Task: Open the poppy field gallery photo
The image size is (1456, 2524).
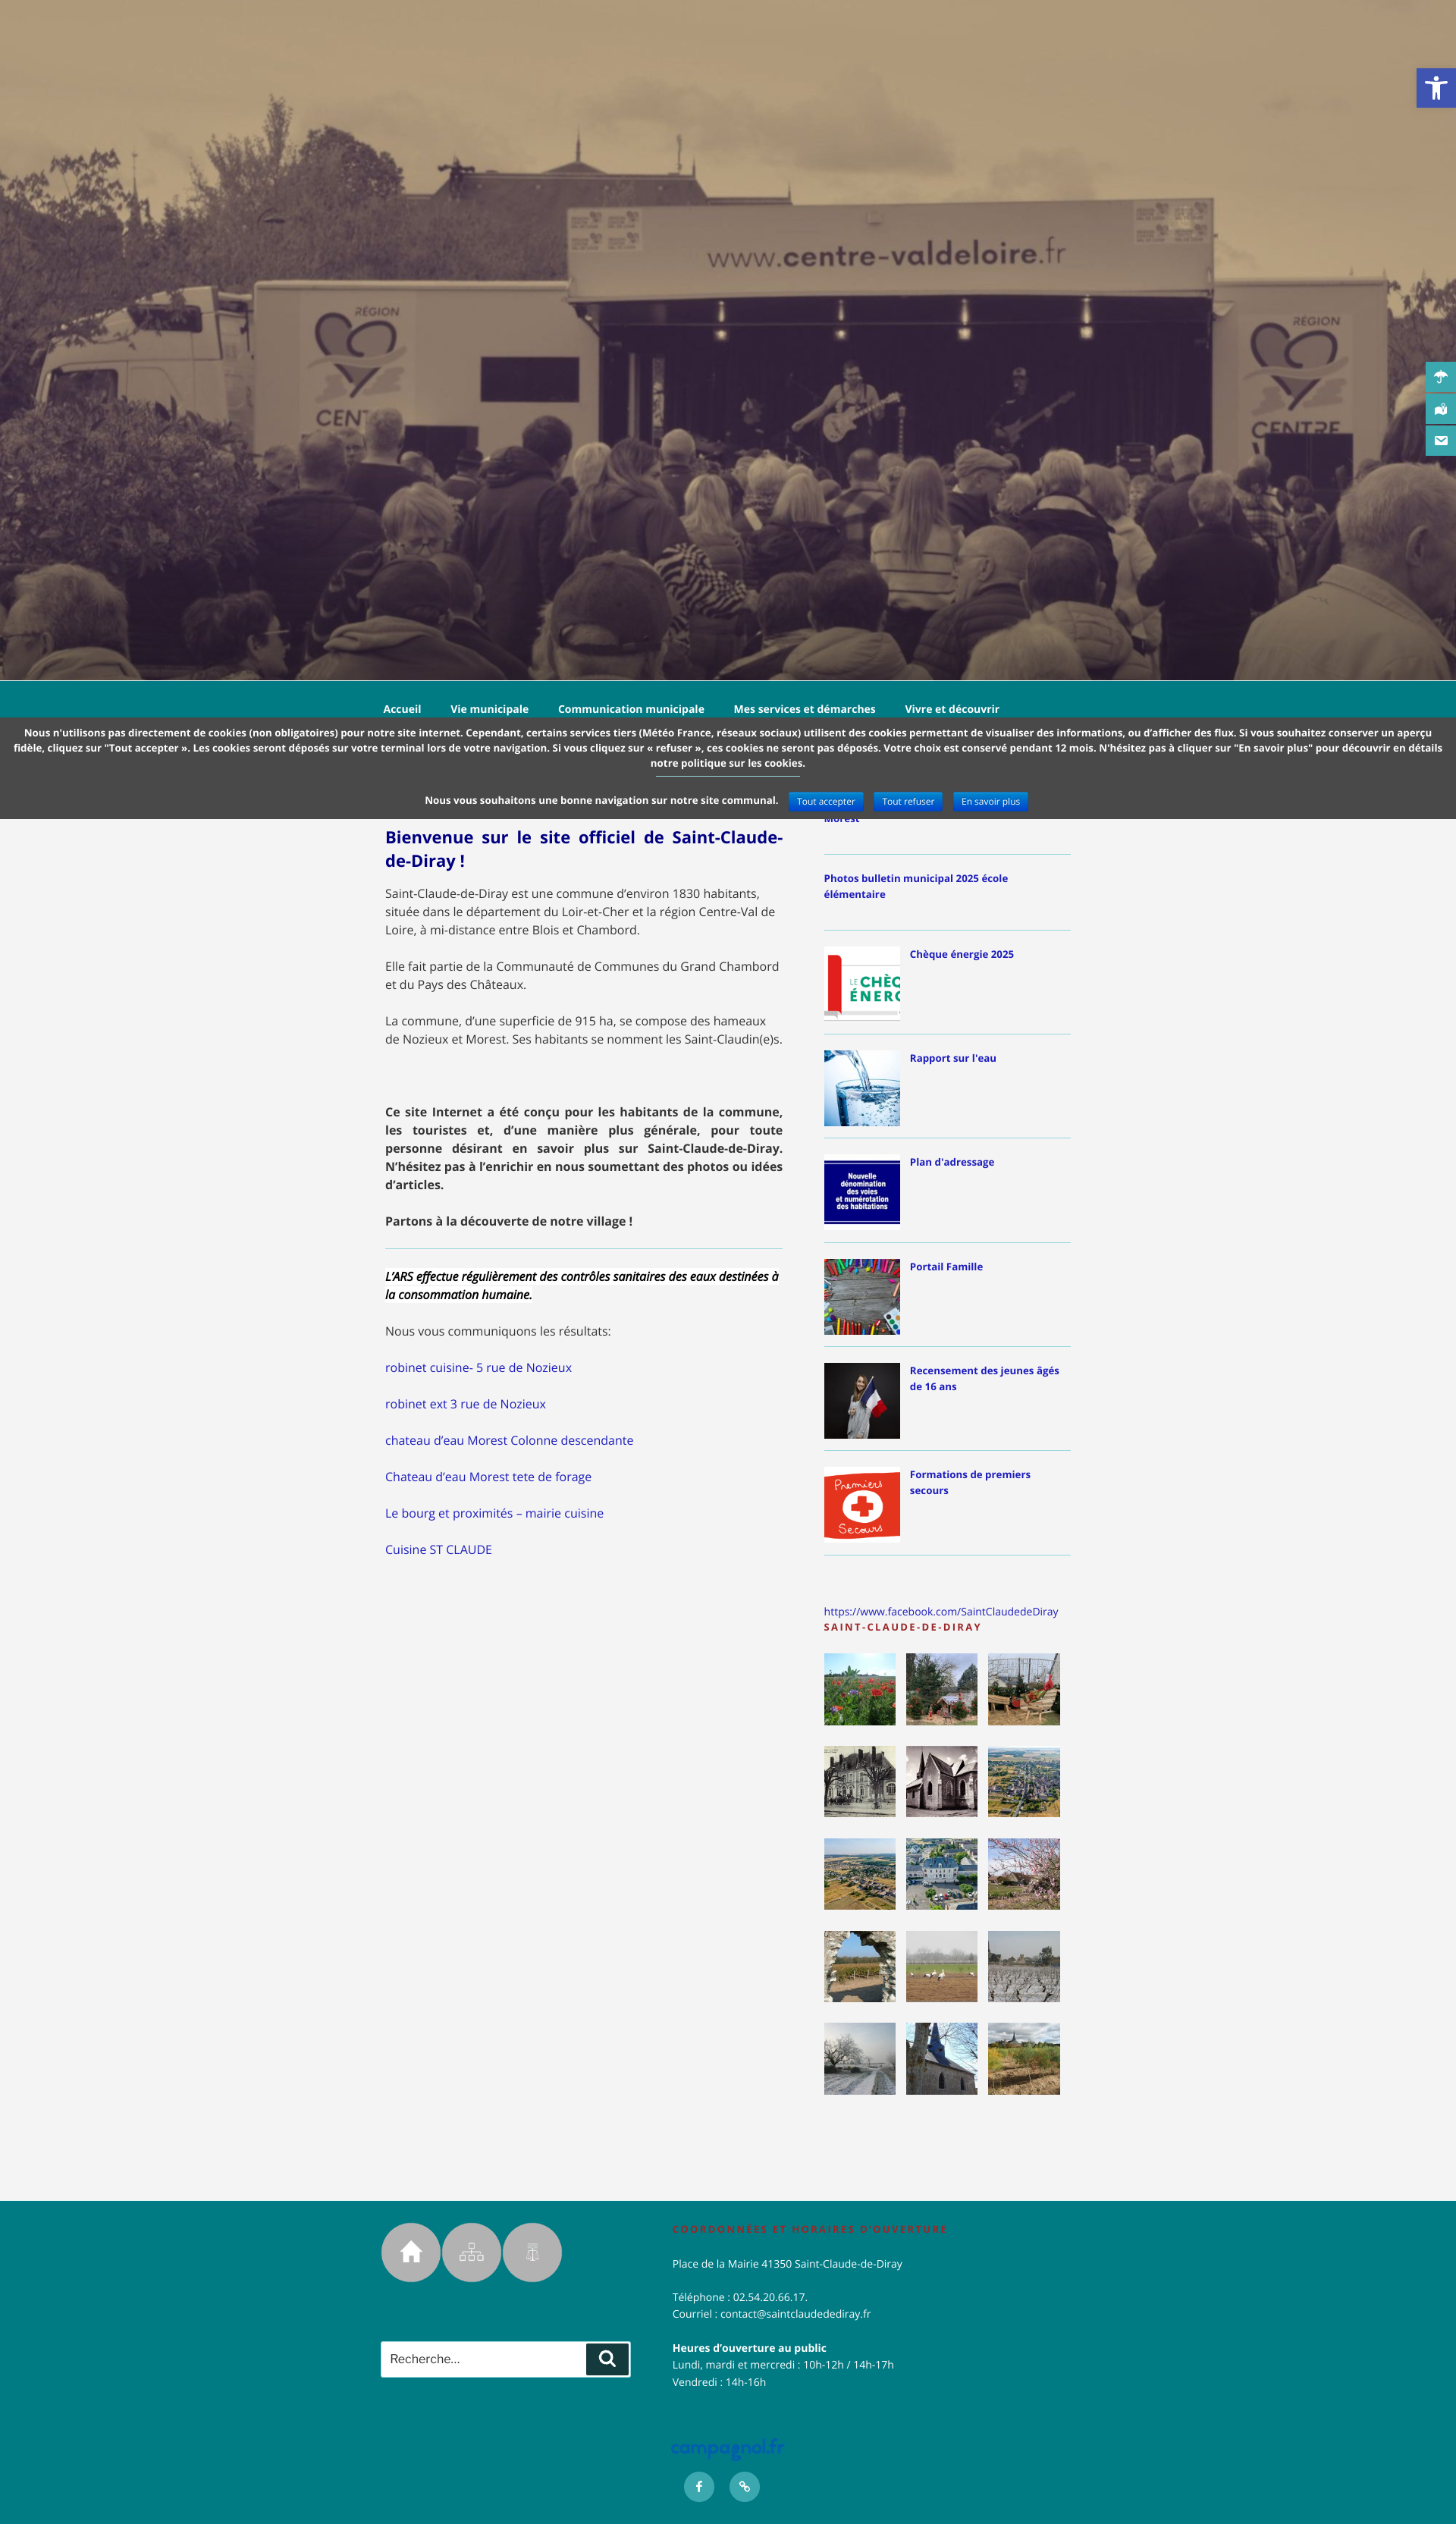Action: [859, 1689]
